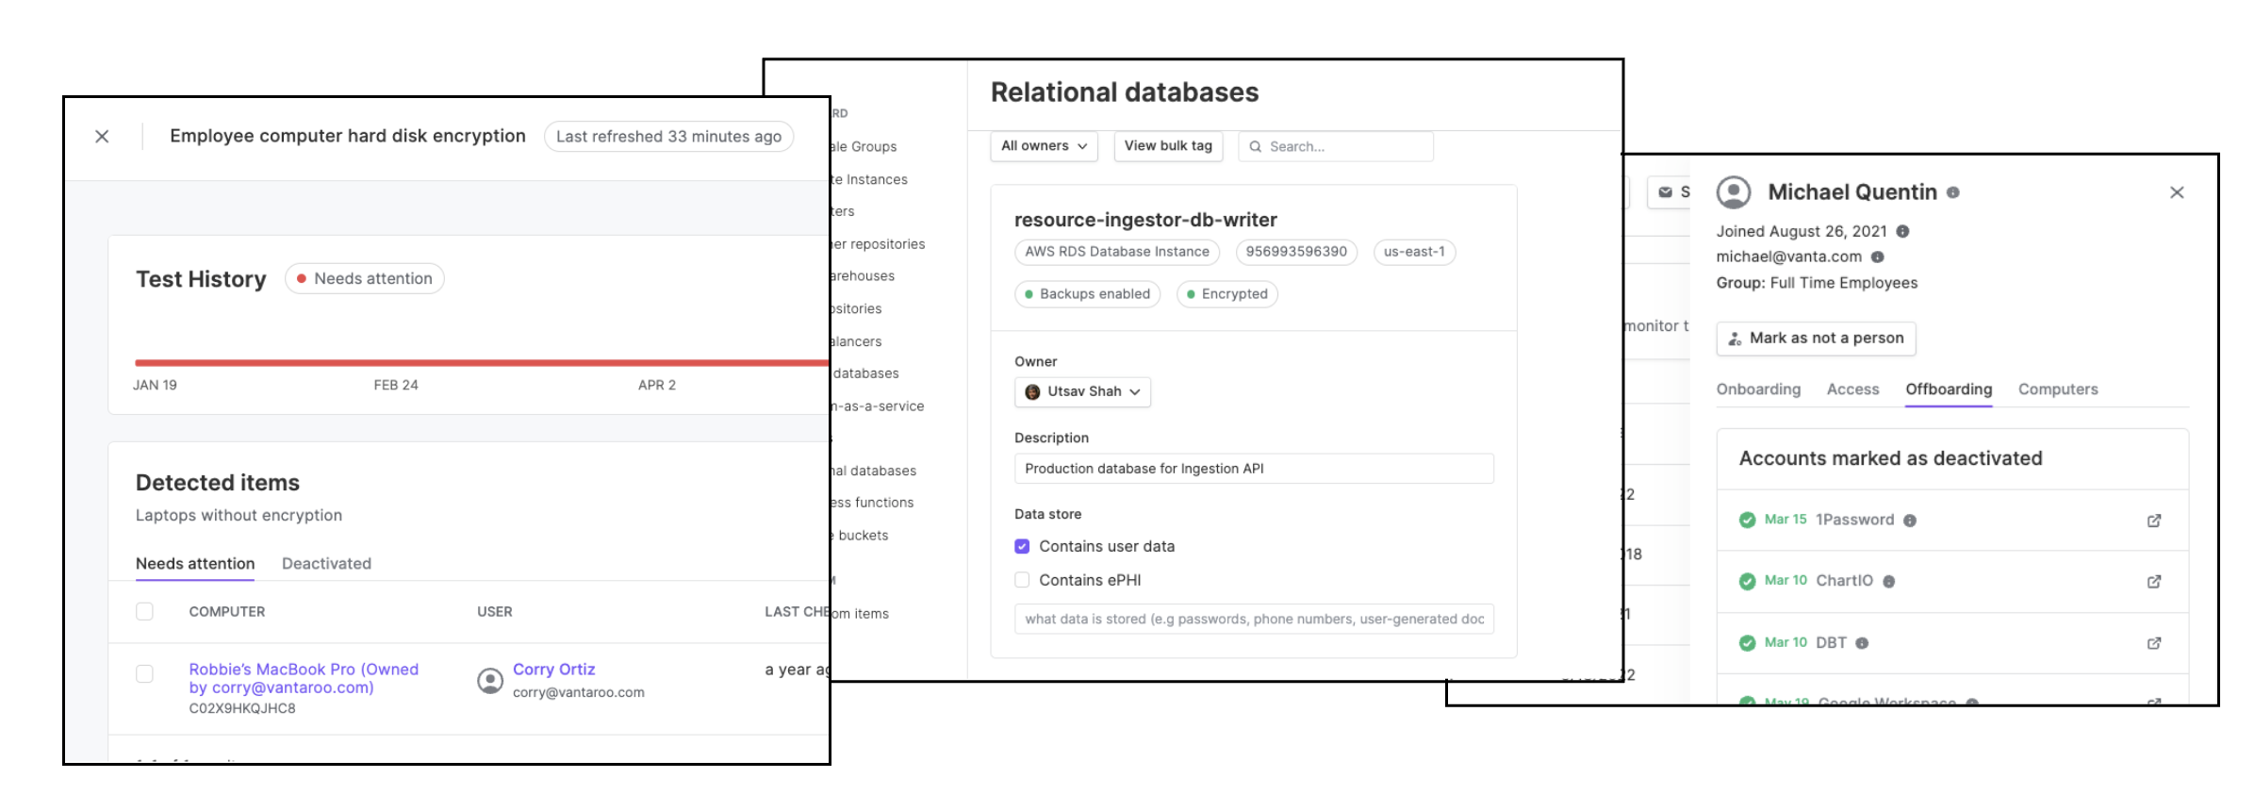
Task: Click the info icon next to ChartIO
Action: [x=1888, y=582]
